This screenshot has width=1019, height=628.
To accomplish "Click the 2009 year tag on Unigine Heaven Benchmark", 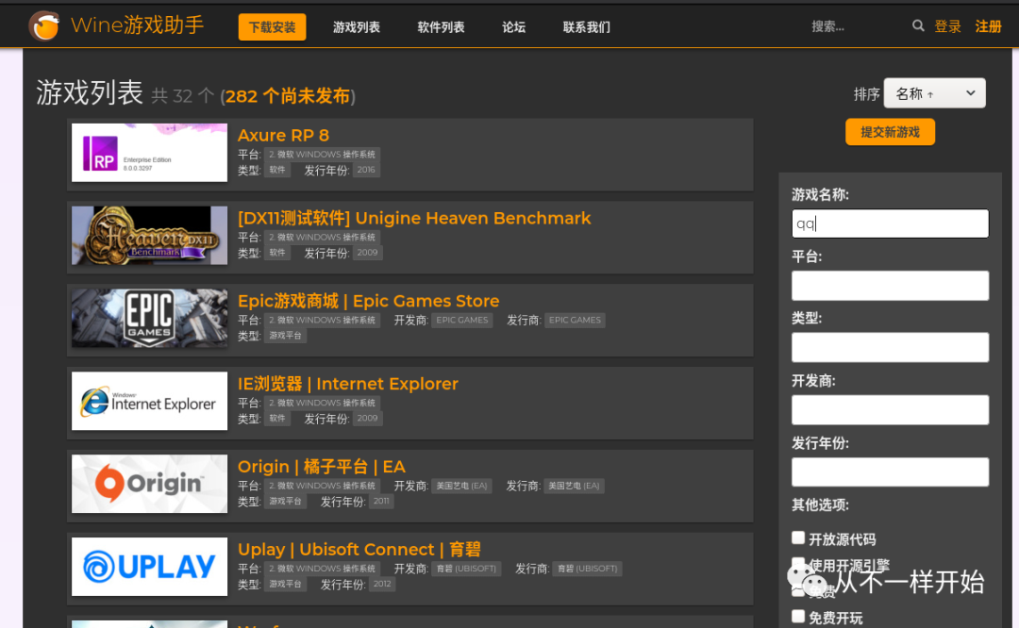I will [367, 253].
